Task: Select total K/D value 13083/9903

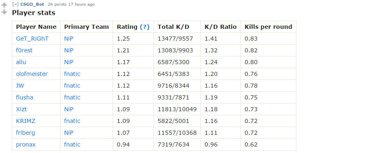Action: click(x=175, y=50)
